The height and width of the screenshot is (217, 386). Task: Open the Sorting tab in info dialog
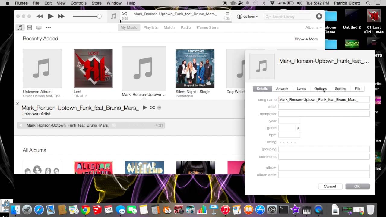(340, 89)
